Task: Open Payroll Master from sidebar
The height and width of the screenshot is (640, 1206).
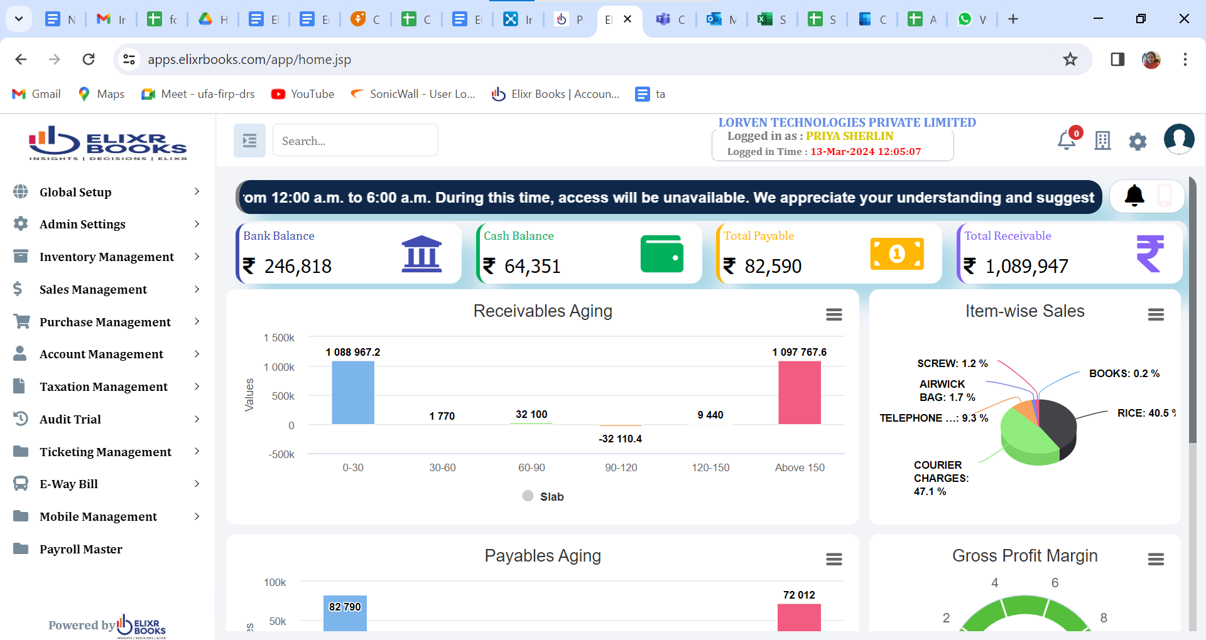Action: pos(81,549)
